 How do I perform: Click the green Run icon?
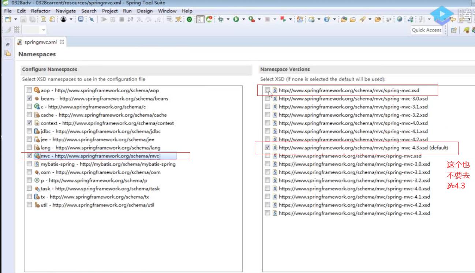tap(235, 19)
